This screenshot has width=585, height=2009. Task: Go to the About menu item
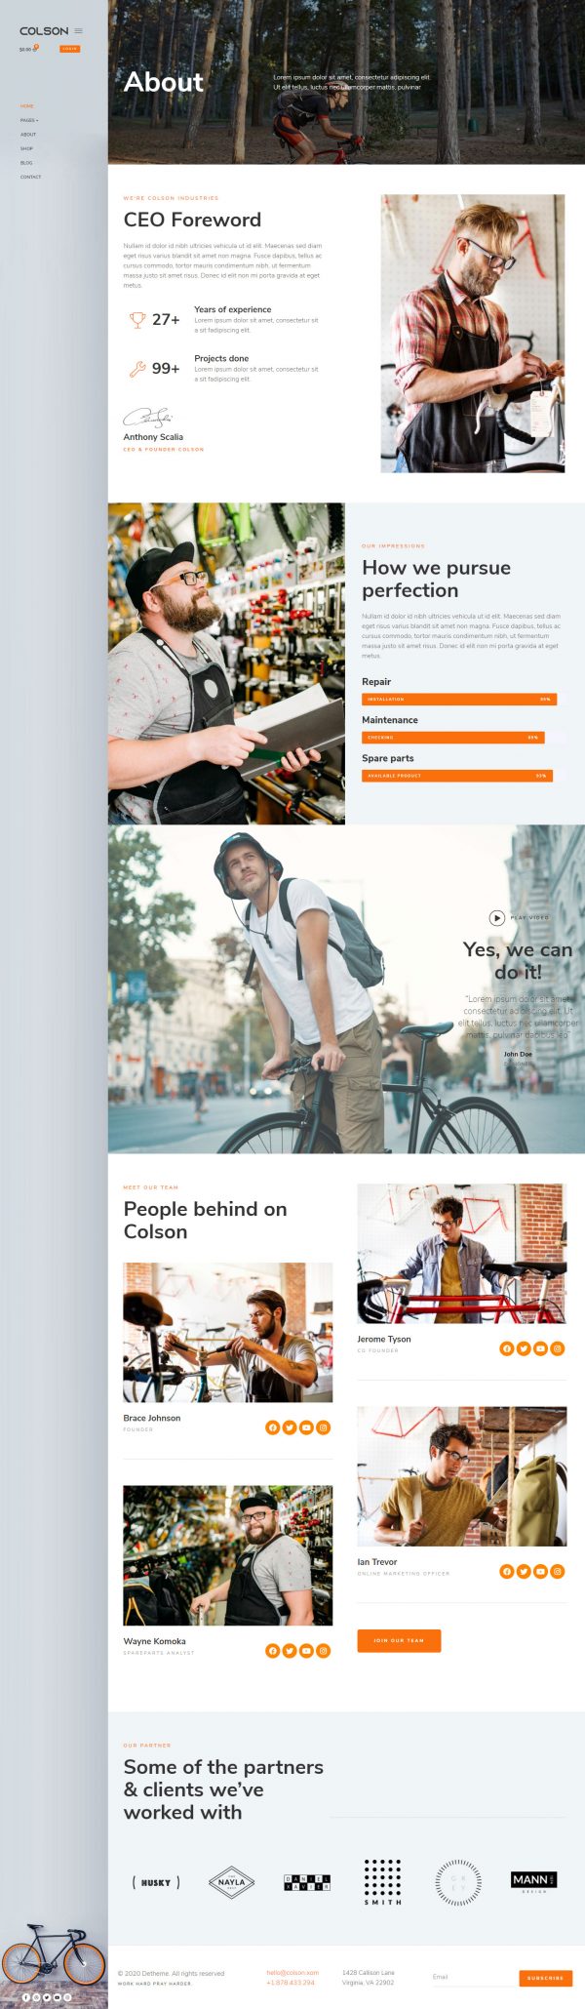click(x=28, y=135)
